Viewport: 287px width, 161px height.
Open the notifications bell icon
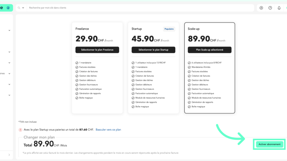[279, 8]
